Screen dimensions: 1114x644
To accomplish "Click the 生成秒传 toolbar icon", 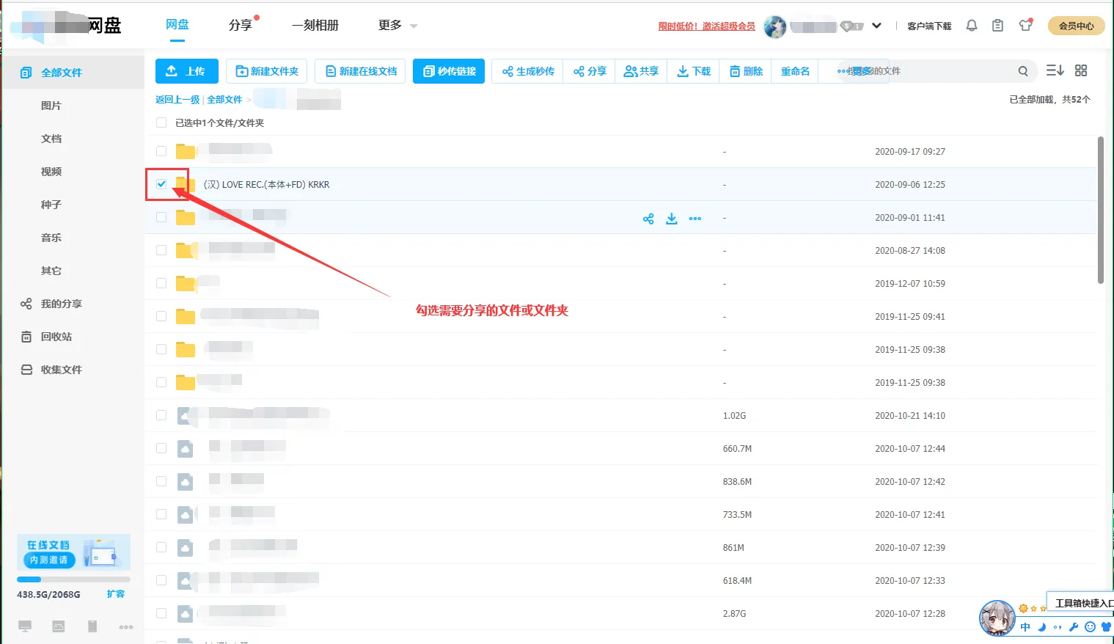I will point(527,70).
